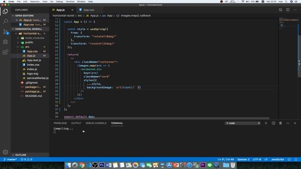The height and width of the screenshot is (169, 301).
Task: Open the Manage gear icon at bottom left
Action: (x=5, y=152)
